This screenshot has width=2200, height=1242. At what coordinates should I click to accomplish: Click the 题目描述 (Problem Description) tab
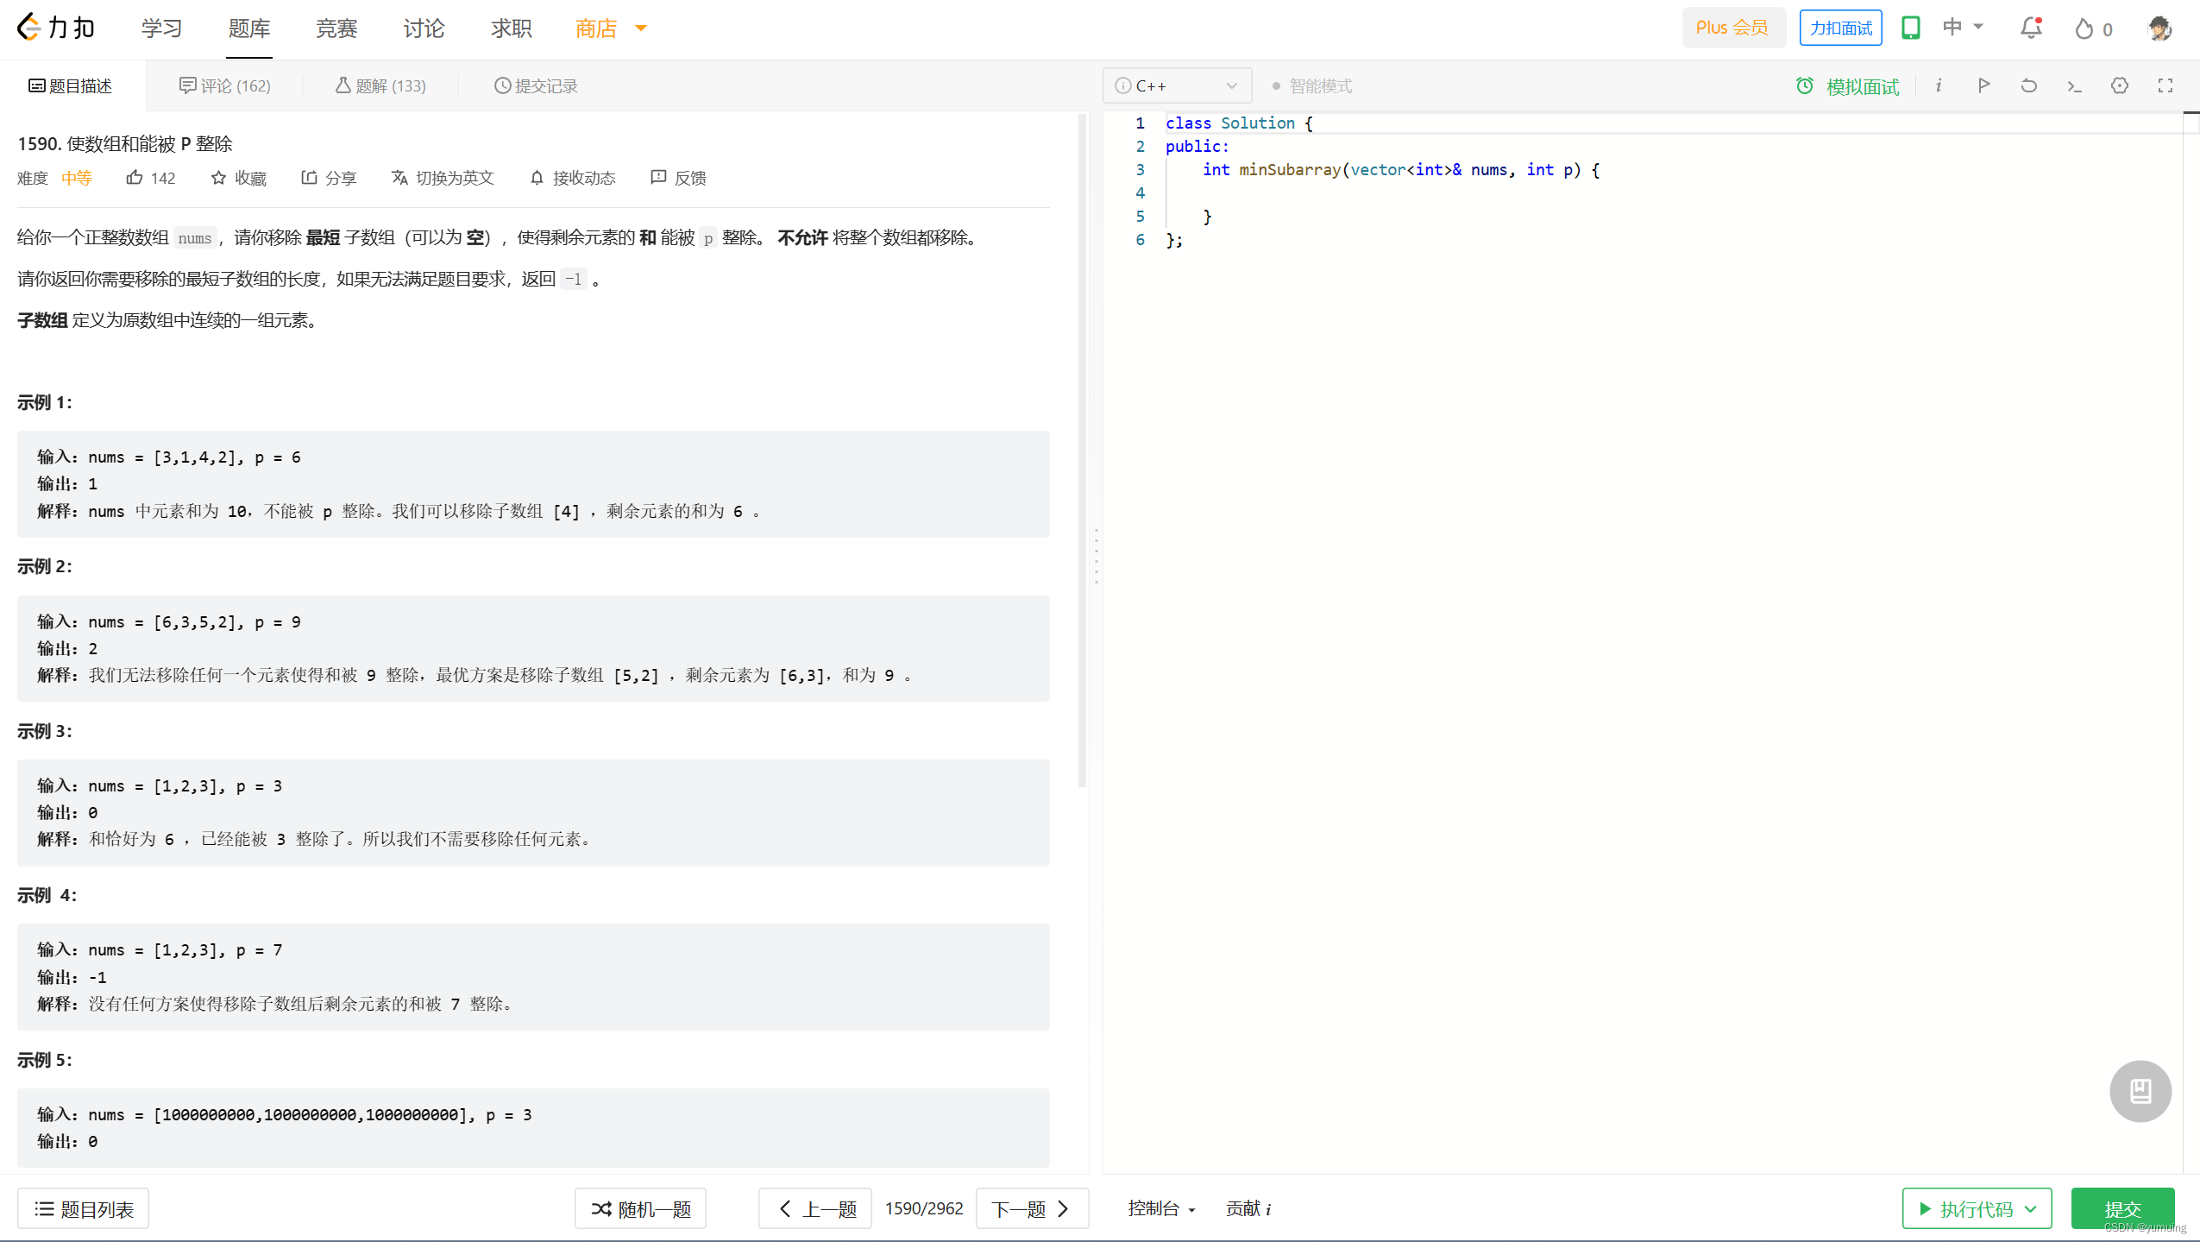71,85
